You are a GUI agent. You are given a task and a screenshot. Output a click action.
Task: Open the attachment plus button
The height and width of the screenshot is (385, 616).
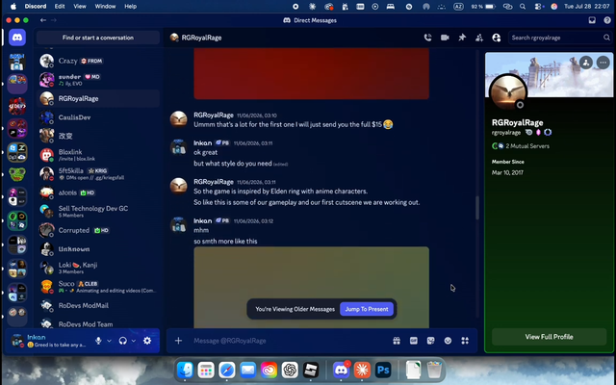(x=178, y=341)
